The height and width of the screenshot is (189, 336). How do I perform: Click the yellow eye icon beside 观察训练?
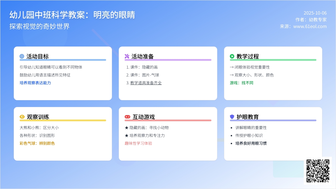coord(22,117)
